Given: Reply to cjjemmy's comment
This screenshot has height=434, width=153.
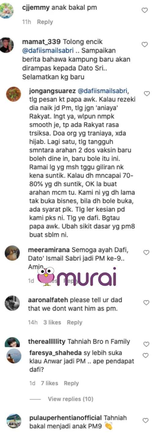Looking at the screenshot, I should tap(45, 22).
